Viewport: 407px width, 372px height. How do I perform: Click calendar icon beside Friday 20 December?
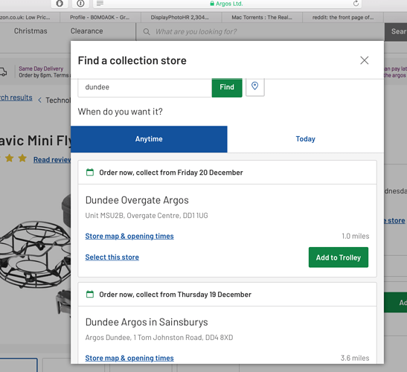pos(90,172)
